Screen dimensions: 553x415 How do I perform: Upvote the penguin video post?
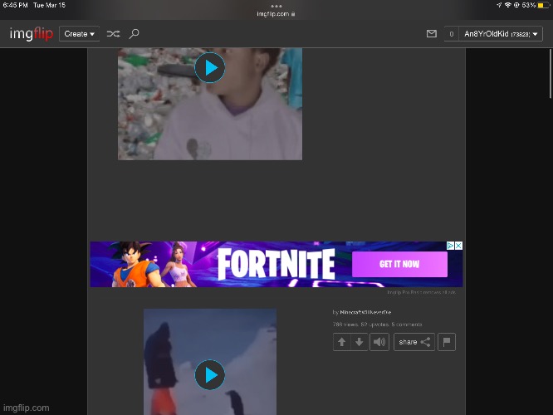pyautogui.click(x=342, y=342)
